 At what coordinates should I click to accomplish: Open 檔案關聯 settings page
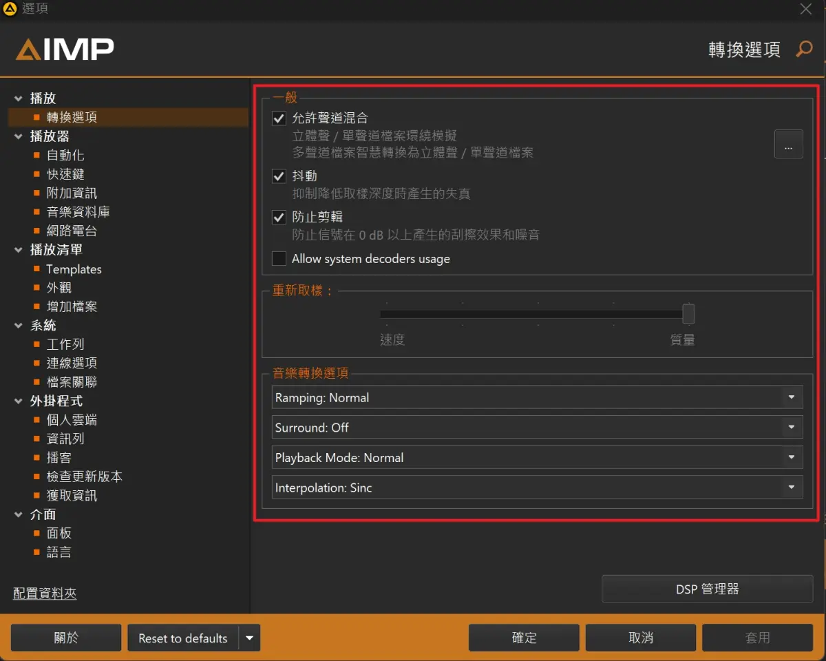pyautogui.click(x=72, y=382)
